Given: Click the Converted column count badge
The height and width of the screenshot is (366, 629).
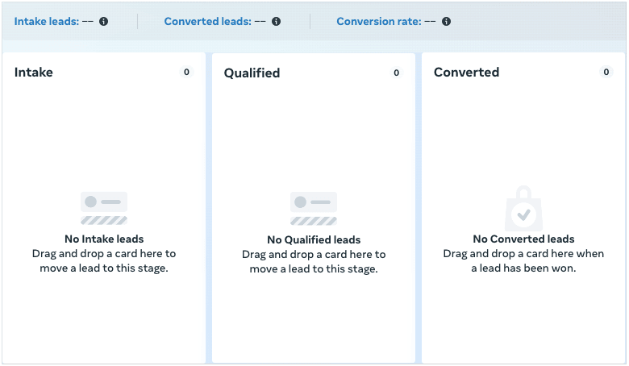Looking at the screenshot, I should 606,73.
